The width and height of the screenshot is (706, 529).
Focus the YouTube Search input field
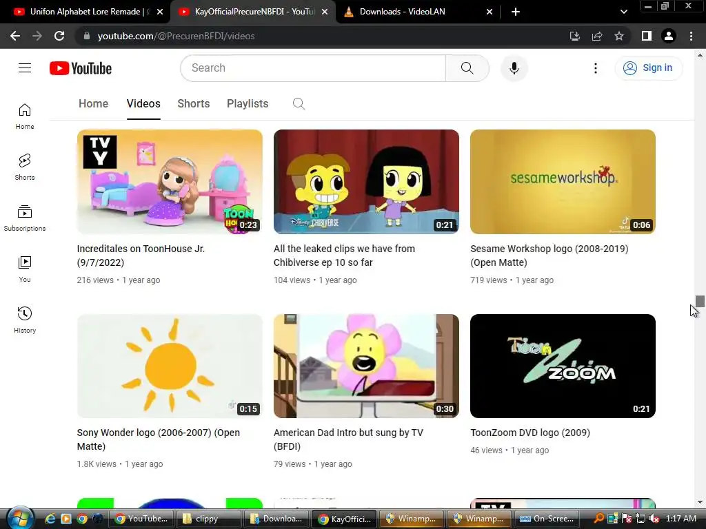tap(313, 68)
